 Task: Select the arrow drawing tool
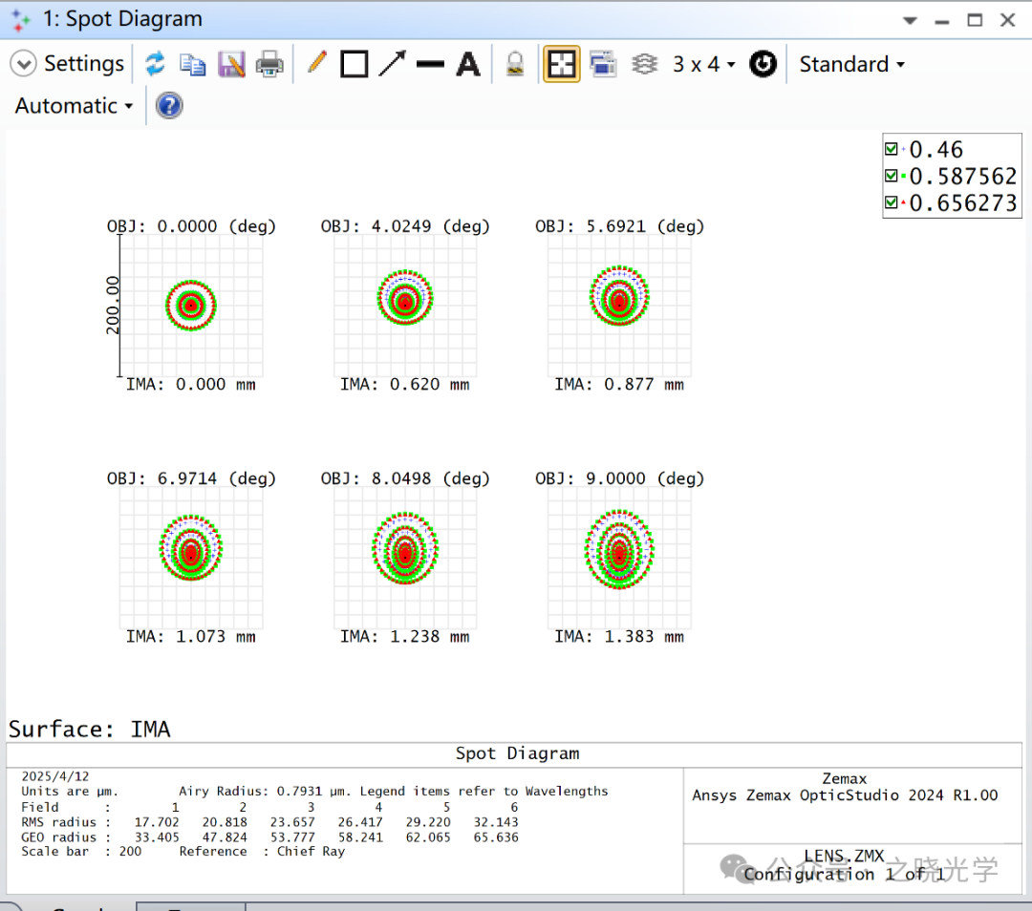point(392,64)
